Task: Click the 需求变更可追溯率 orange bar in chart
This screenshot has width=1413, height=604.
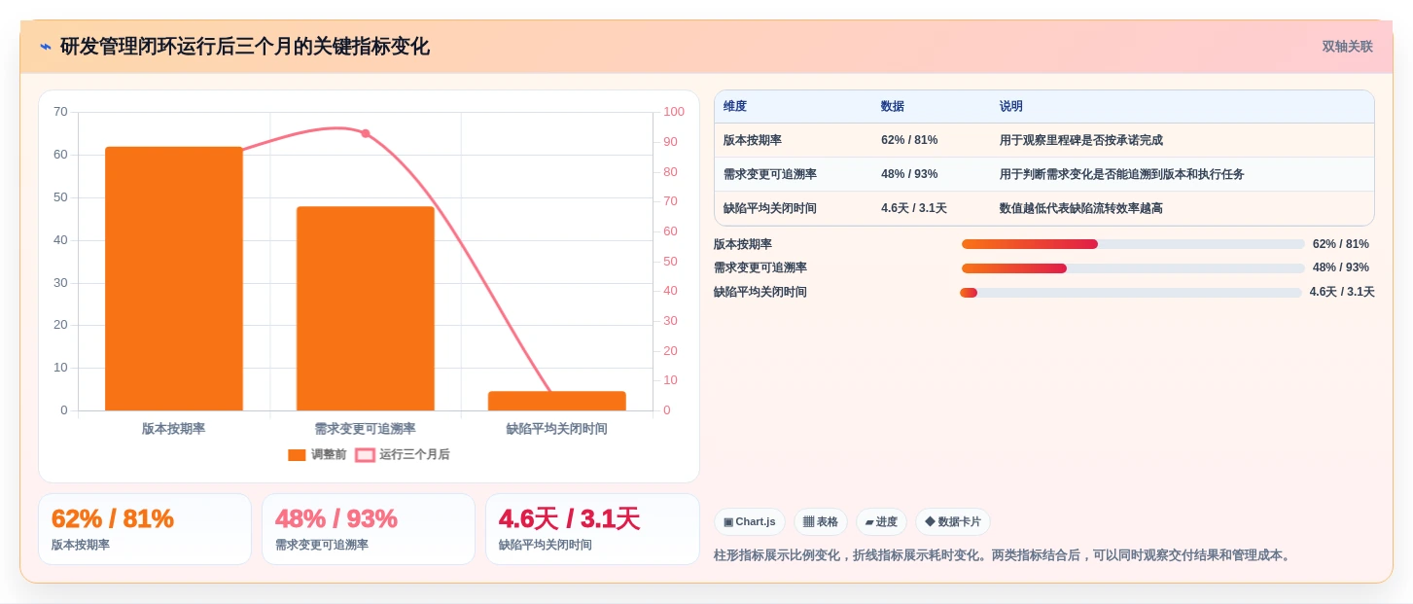Action: [366, 308]
